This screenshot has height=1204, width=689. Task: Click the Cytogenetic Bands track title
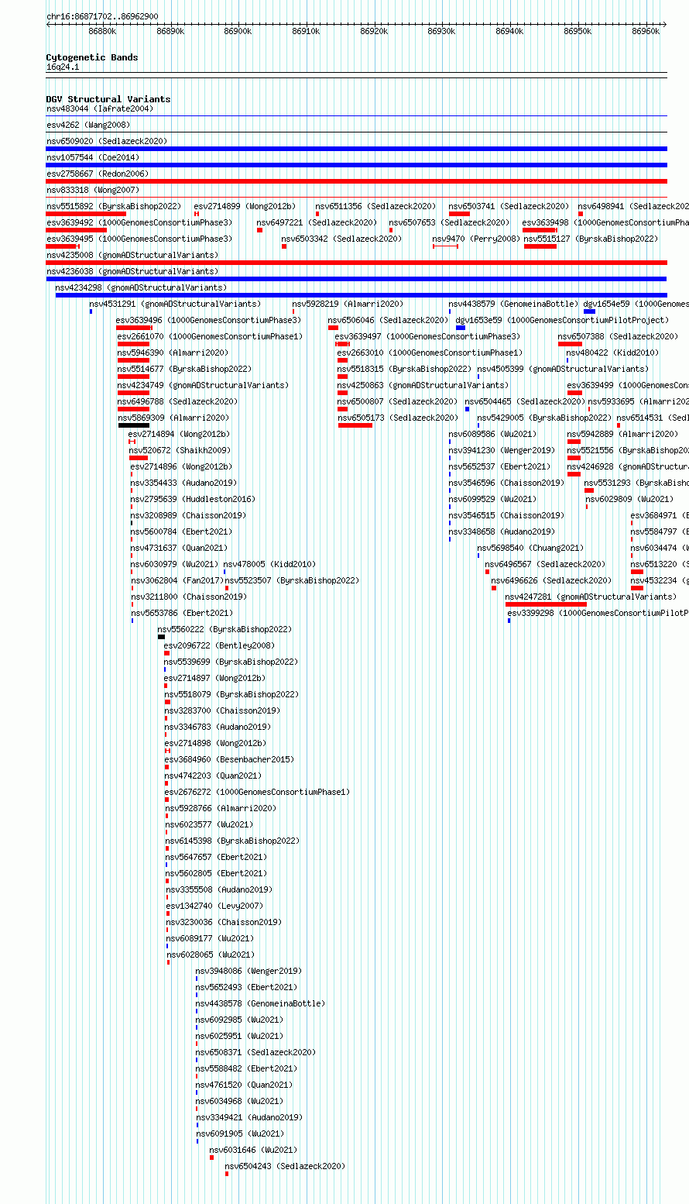tap(92, 57)
